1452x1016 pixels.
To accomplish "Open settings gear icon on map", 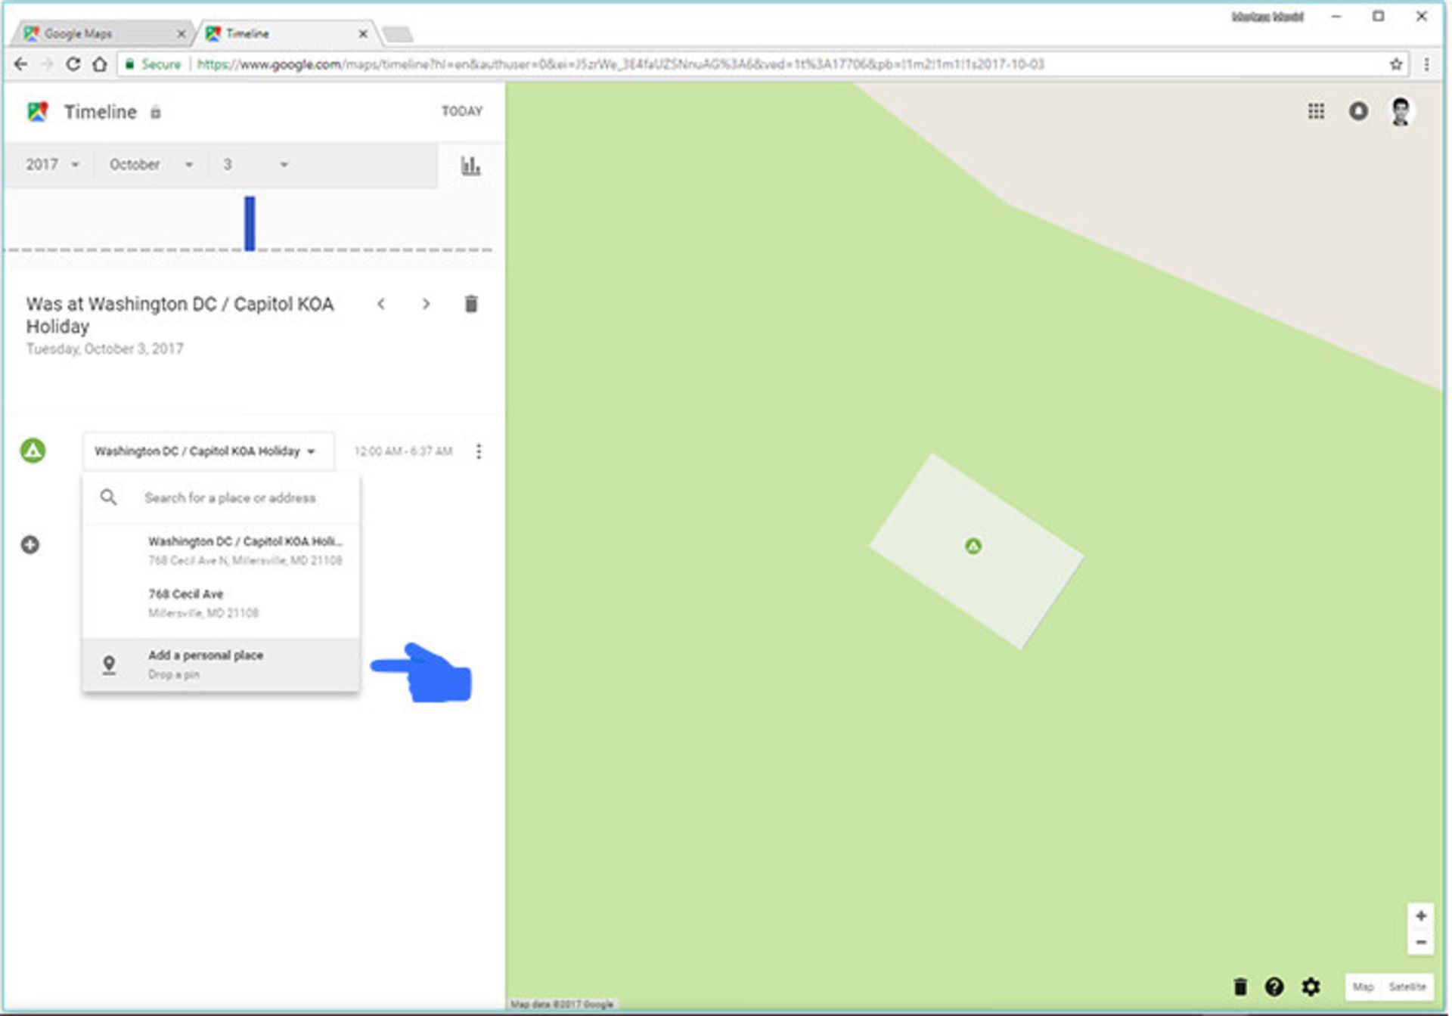I will point(1311,987).
